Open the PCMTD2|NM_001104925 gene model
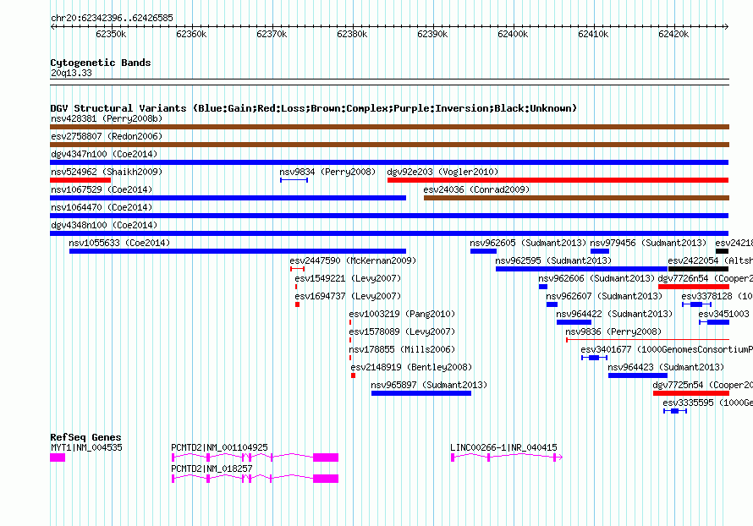 tap(255, 458)
